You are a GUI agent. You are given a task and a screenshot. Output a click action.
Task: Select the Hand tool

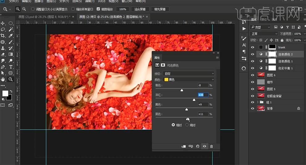pos(3,79)
